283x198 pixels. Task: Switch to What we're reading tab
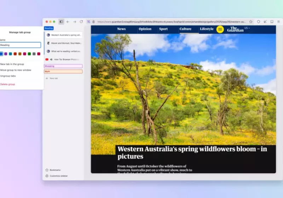pyautogui.click(x=64, y=51)
